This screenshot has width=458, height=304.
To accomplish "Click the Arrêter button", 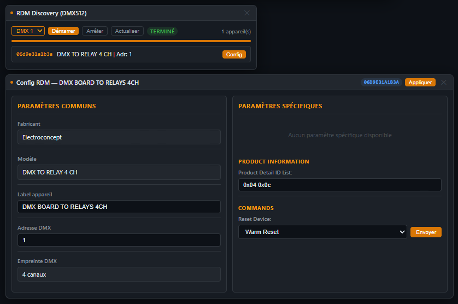I will (95, 31).
